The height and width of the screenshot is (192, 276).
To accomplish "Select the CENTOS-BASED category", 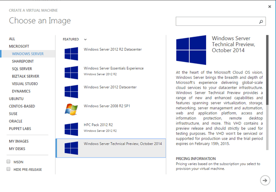I will [22, 106].
